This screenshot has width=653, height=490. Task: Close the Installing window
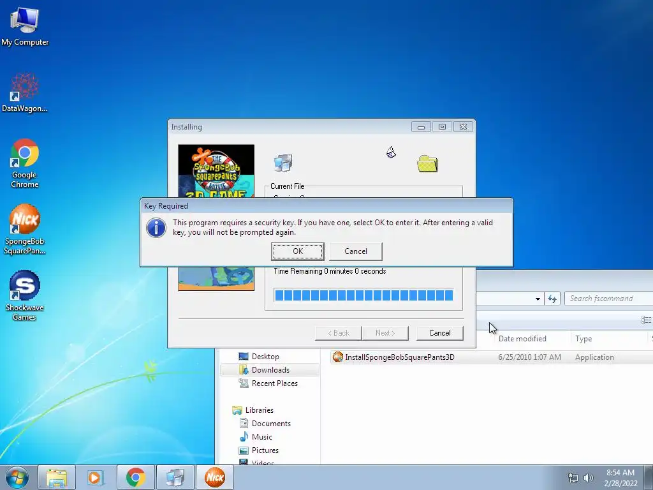pyautogui.click(x=463, y=127)
